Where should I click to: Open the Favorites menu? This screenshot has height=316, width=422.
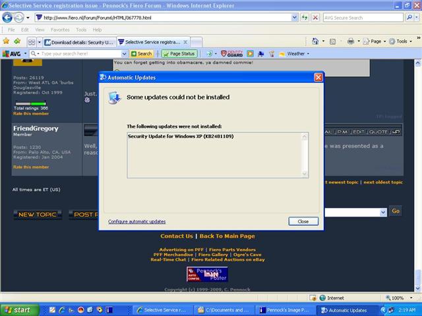coord(60,30)
